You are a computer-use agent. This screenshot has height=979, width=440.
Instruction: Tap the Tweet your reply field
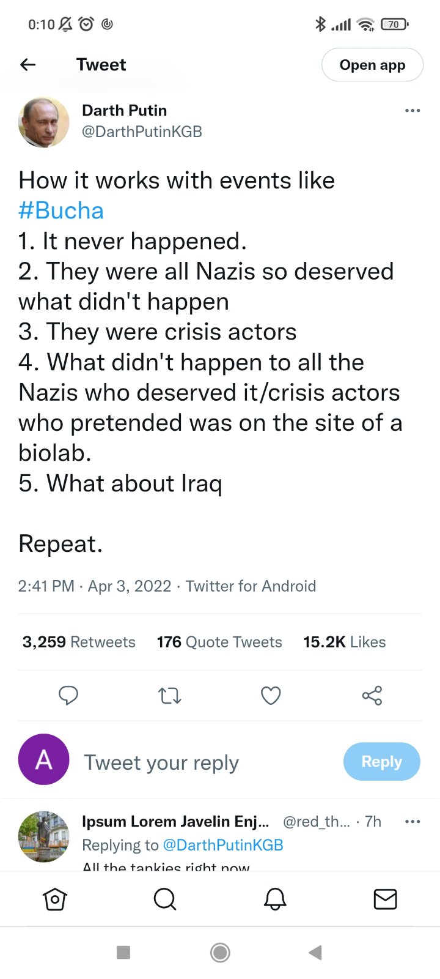161,762
